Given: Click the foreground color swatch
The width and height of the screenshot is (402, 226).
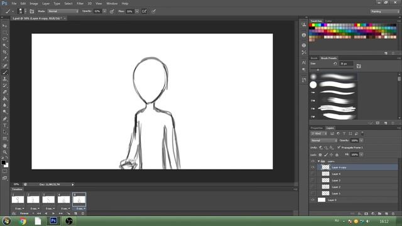Looking at the screenshot, I should click(3, 163).
